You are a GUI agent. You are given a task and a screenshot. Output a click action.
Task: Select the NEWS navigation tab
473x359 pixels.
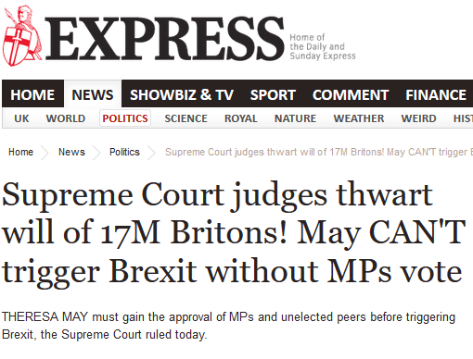(x=93, y=94)
